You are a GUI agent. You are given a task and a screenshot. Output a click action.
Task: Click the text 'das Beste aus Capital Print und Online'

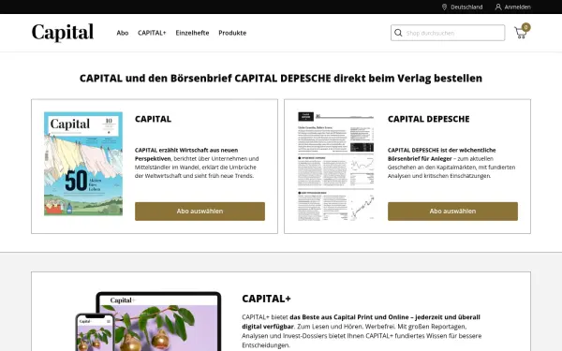tap(349, 317)
